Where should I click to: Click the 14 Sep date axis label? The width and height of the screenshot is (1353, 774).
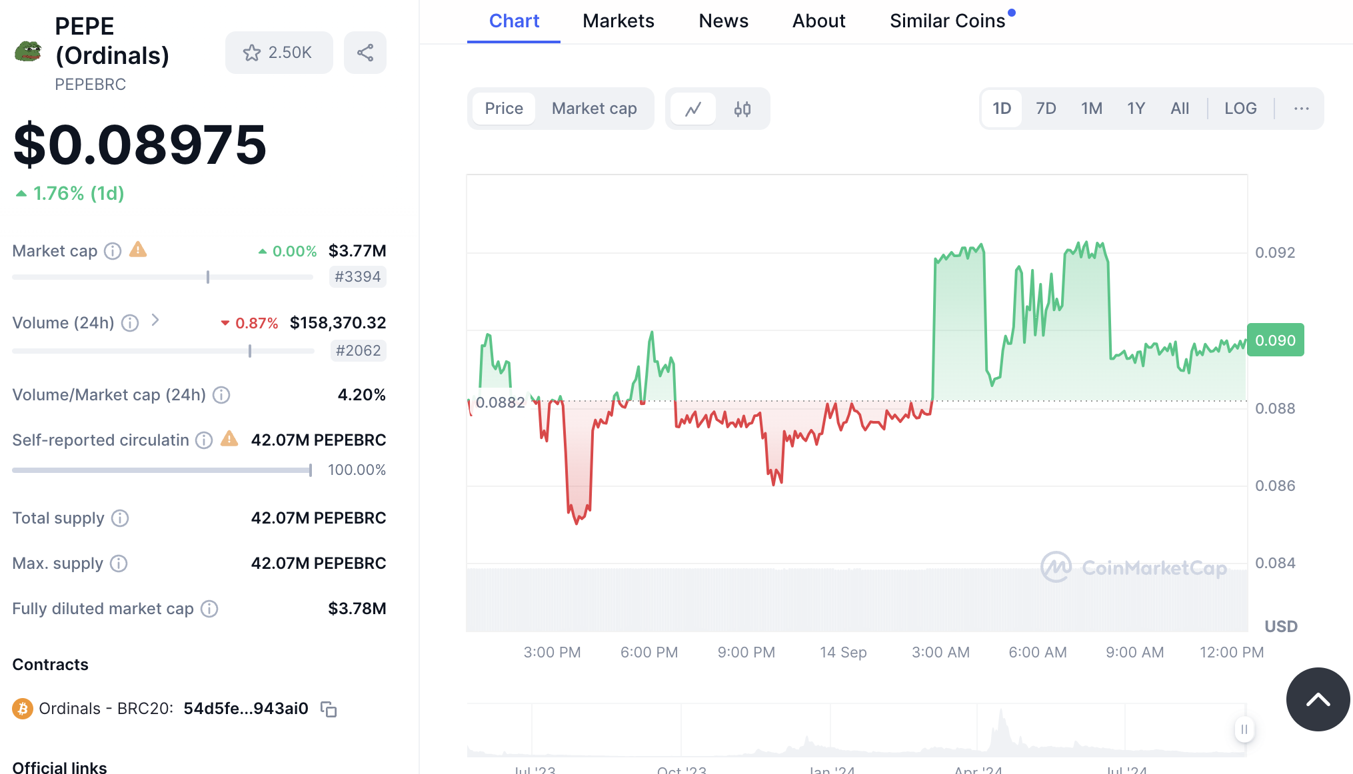pyautogui.click(x=843, y=652)
